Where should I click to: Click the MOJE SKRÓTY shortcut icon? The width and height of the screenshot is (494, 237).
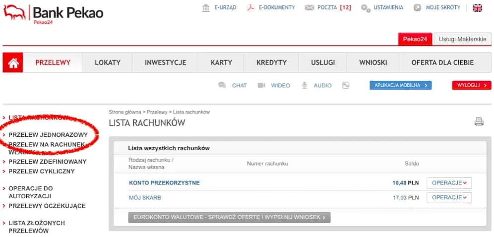tap(417, 7)
